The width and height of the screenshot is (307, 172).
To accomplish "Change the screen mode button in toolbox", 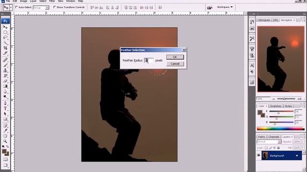I will click(x=5, y=165).
